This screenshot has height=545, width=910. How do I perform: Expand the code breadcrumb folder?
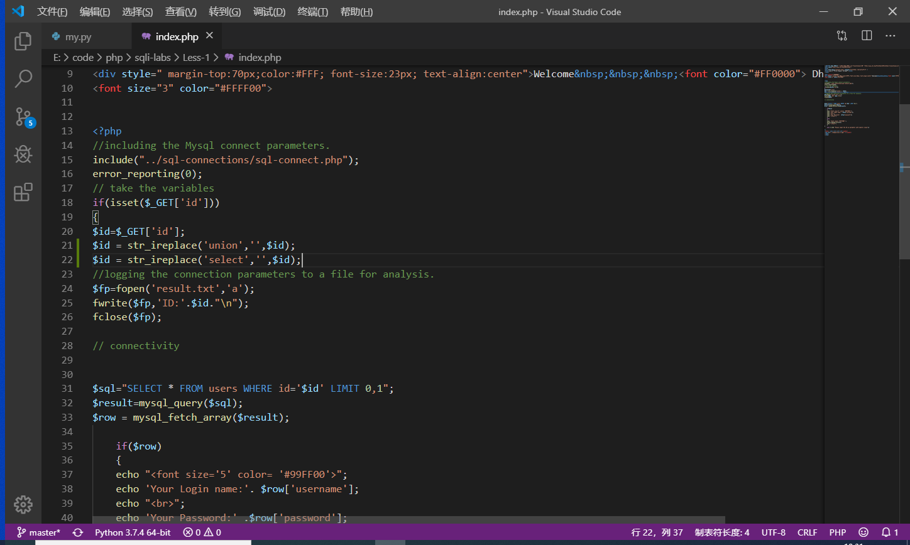coord(83,57)
